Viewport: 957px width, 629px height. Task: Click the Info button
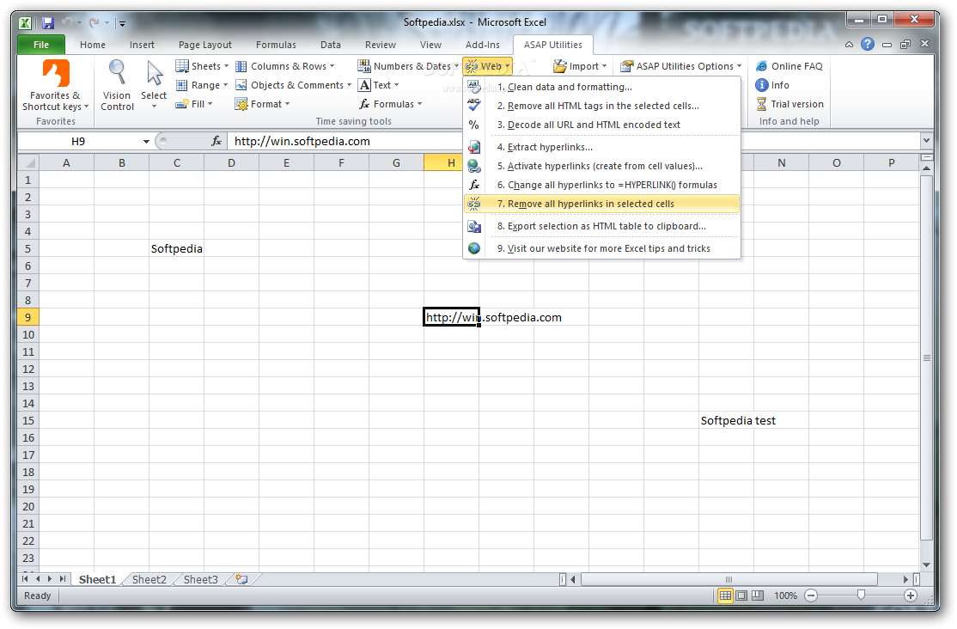pyautogui.click(x=772, y=85)
